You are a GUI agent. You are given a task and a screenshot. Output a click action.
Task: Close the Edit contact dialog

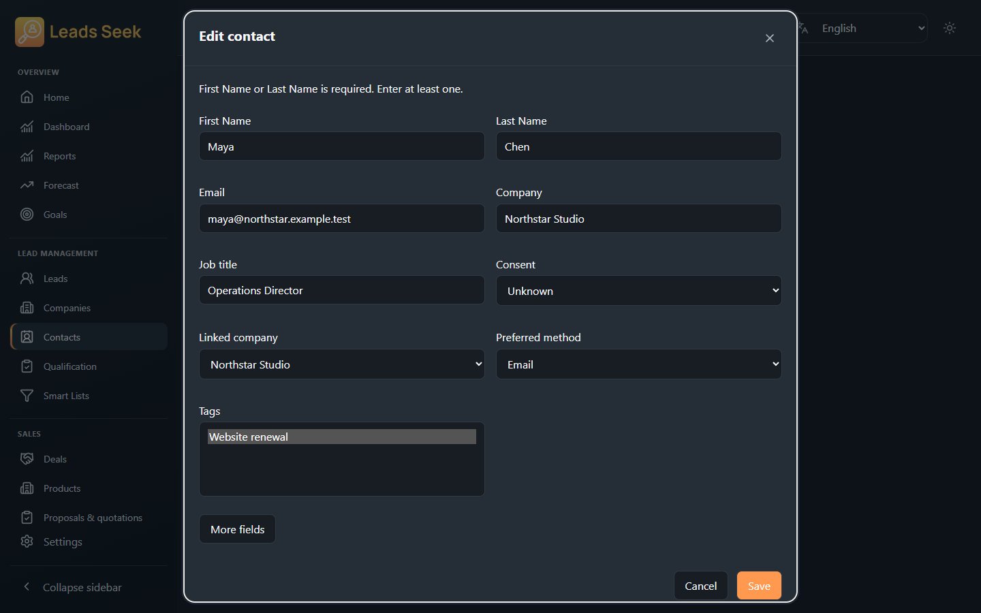770,38
